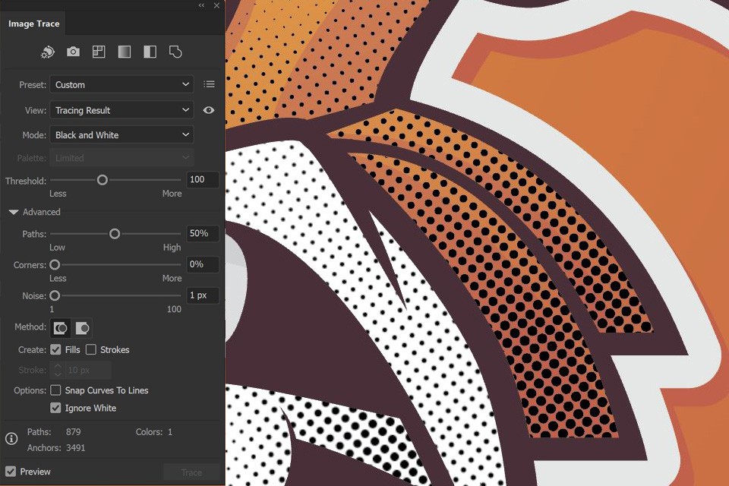This screenshot has height=486, width=729.
Task: Open the View dropdown showing Tracing Result
Action: 121,110
